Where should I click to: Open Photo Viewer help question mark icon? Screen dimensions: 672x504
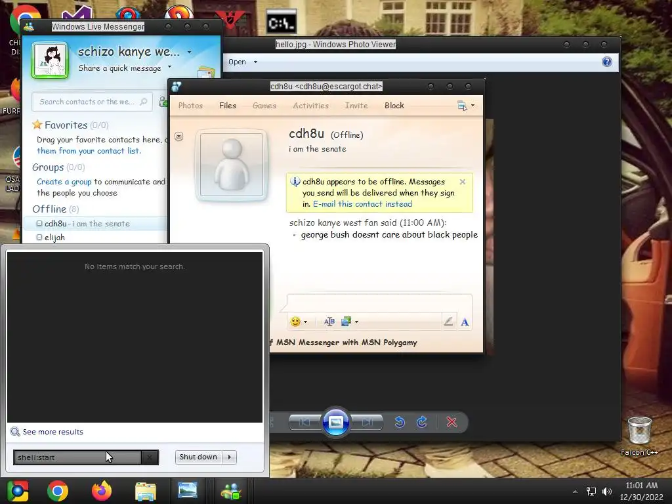[607, 62]
